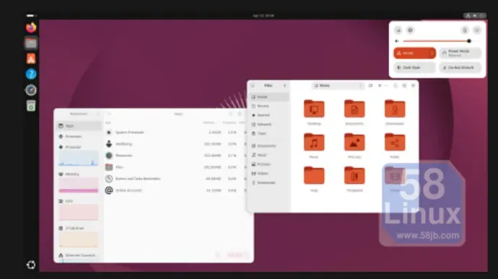Open the power off menu in quick settings
Screen dimensions: 498x279
tap(477, 30)
